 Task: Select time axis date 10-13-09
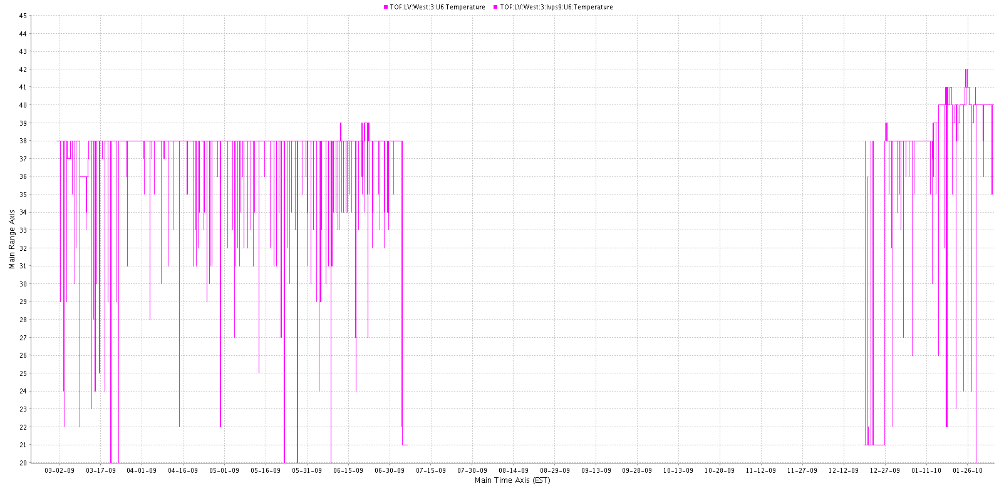(678, 471)
